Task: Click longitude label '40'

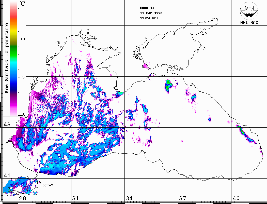Action: (236, 198)
